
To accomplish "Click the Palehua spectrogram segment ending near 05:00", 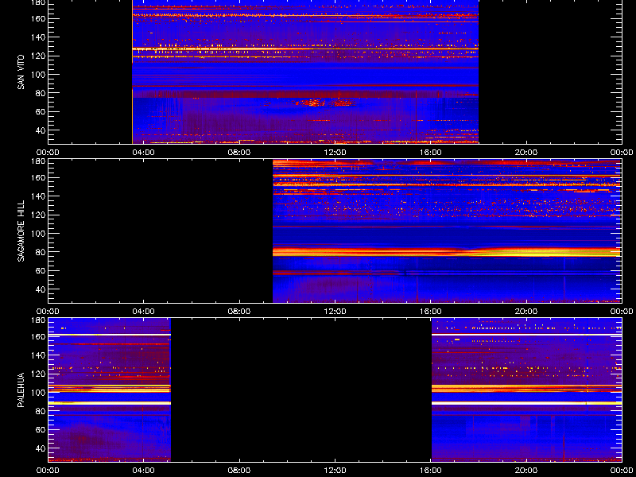I will (x=110, y=390).
